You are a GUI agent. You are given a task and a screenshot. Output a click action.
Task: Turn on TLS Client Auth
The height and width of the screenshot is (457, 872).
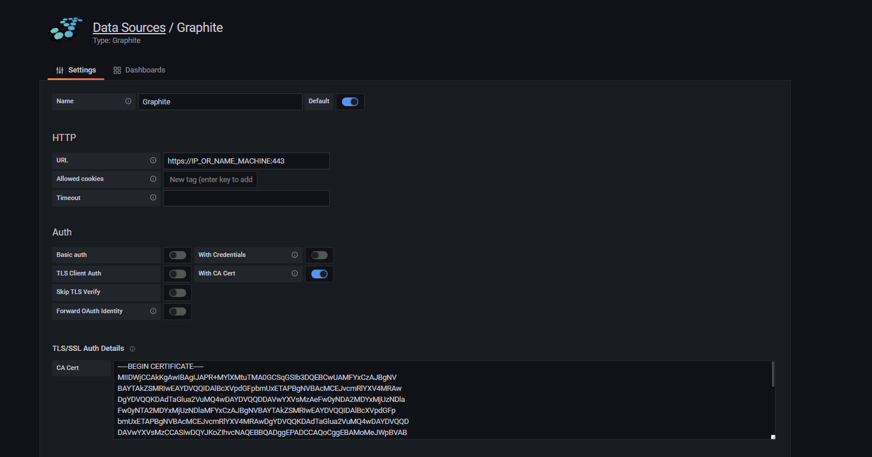click(x=177, y=274)
